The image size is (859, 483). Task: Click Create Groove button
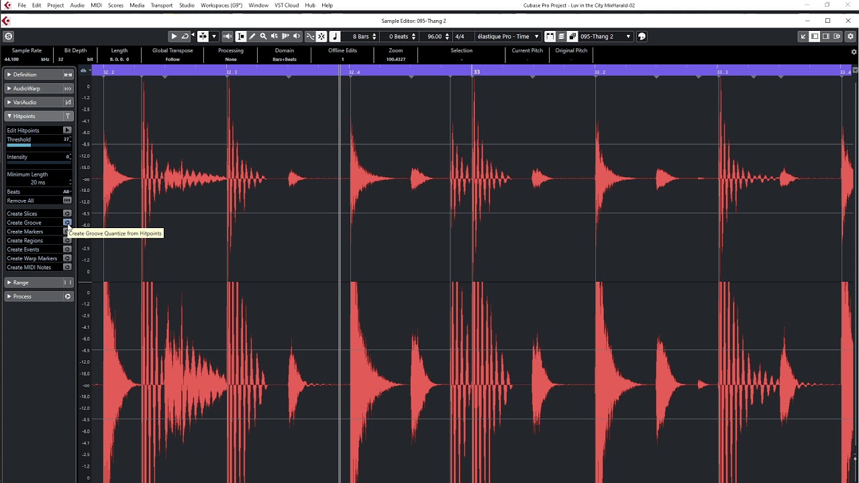point(67,223)
